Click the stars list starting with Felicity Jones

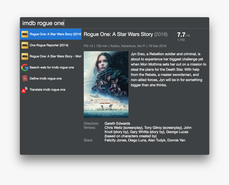pyautogui.click(x=145, y=140)
